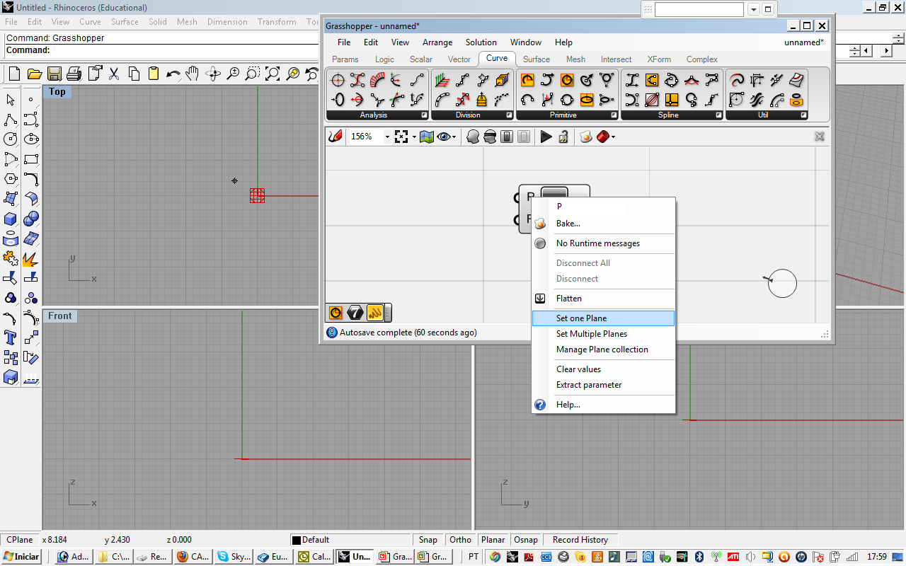Select the Rotate View tool
Viewport: 906px width, 566px height.
pos(212,74)
